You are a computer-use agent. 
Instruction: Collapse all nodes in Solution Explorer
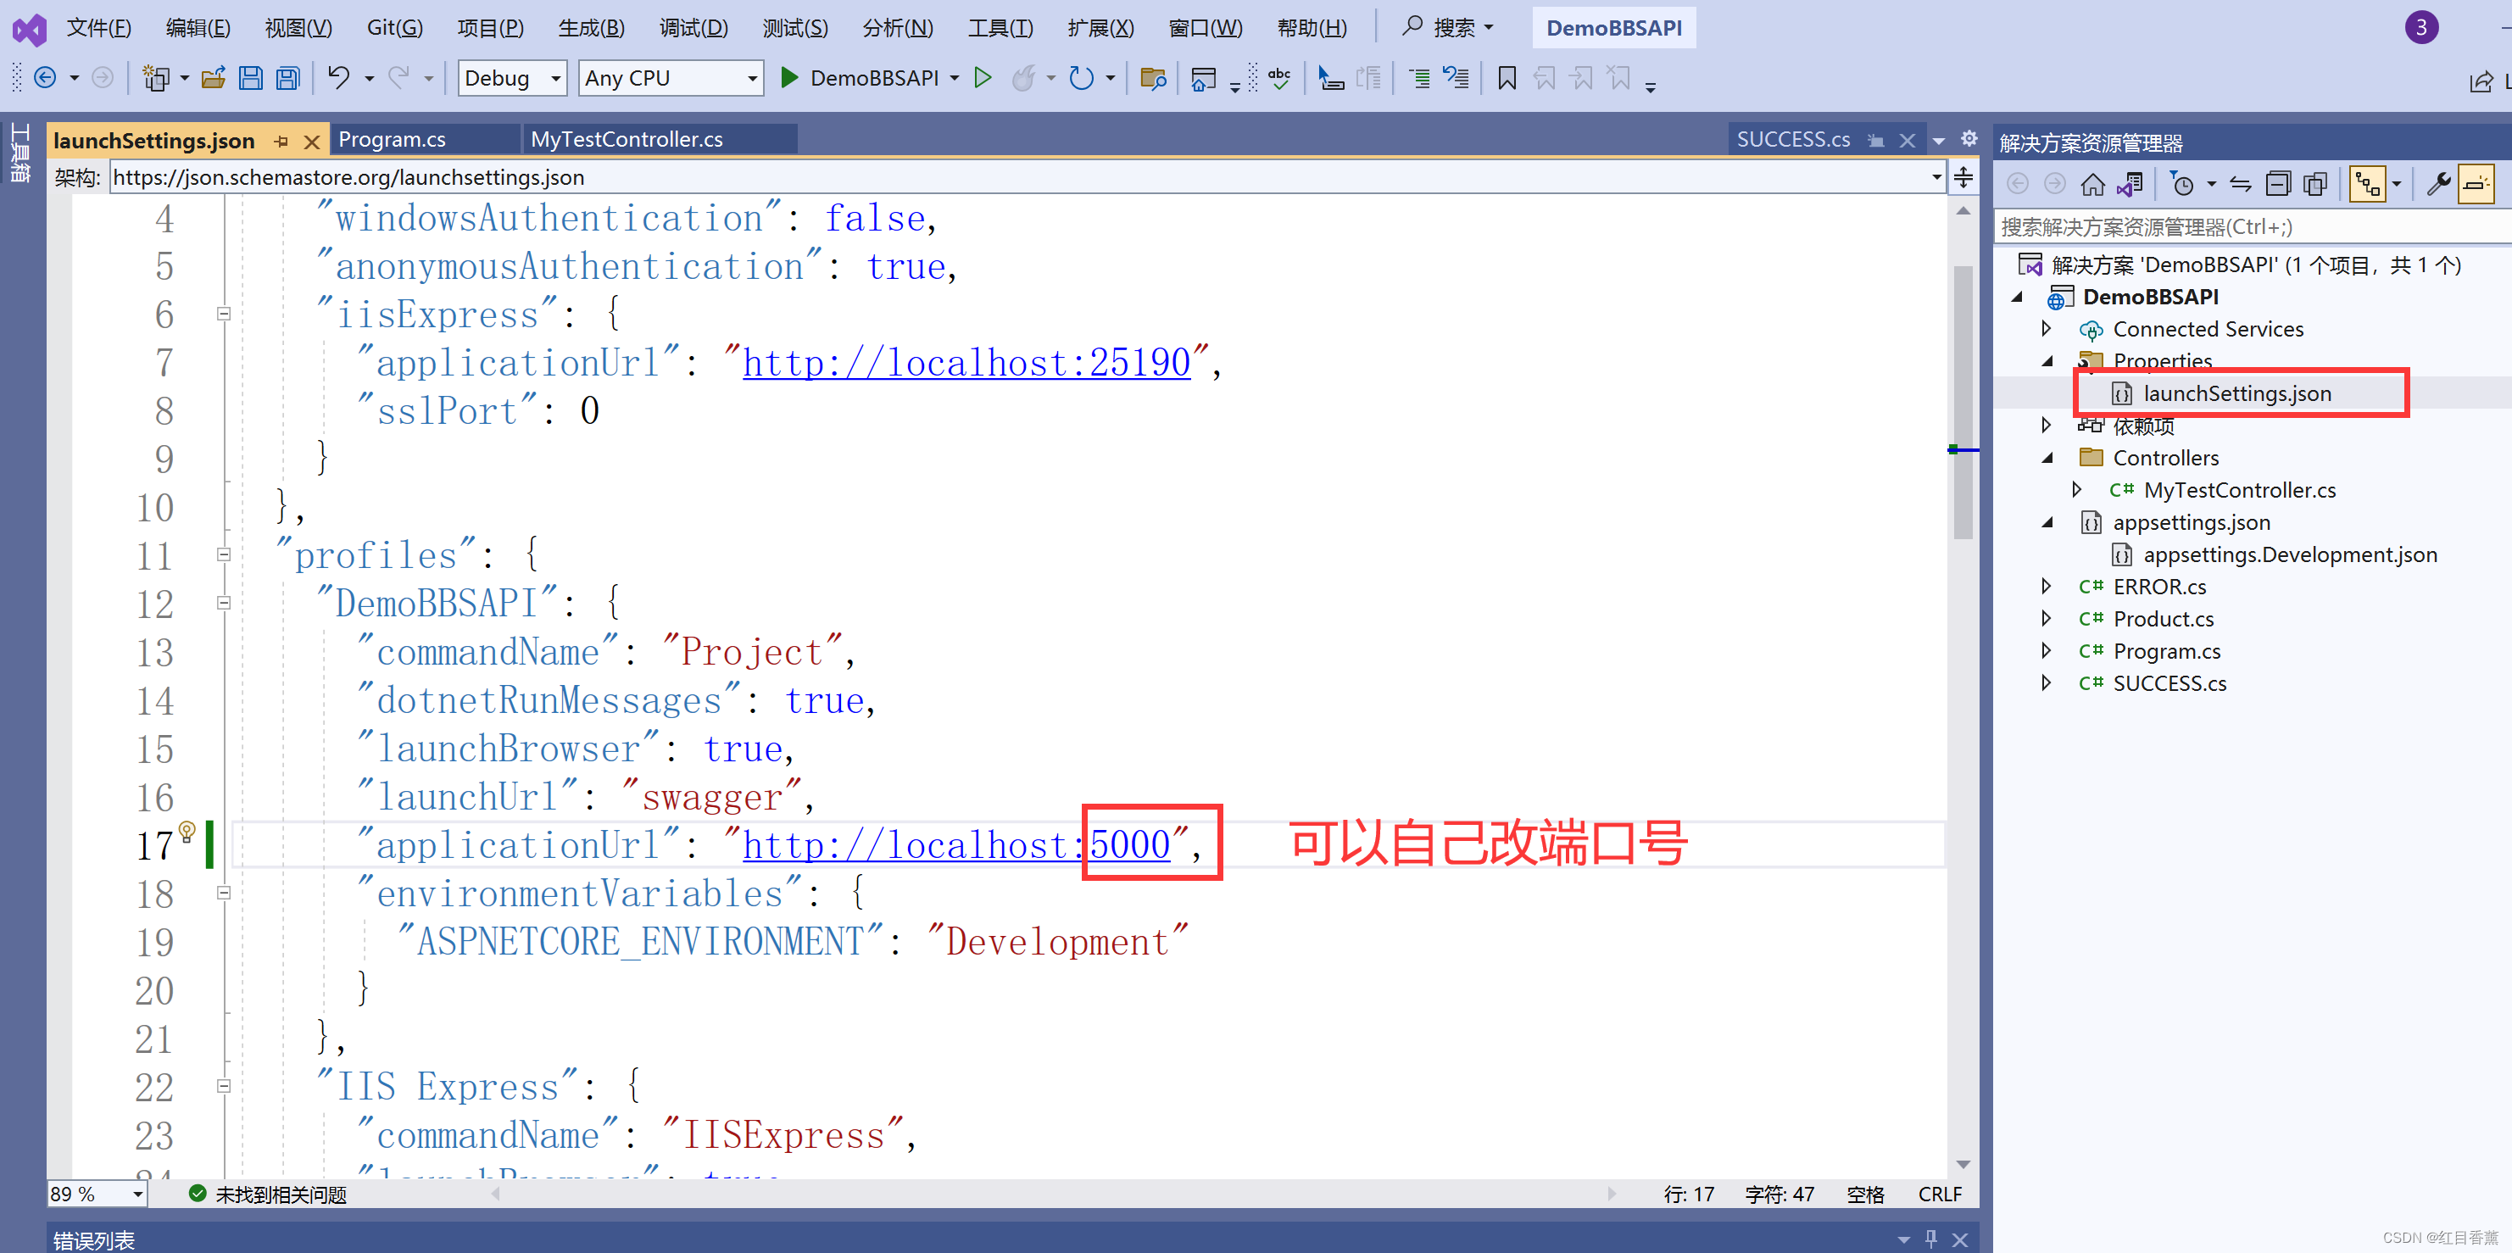[x=2279, y=183]
